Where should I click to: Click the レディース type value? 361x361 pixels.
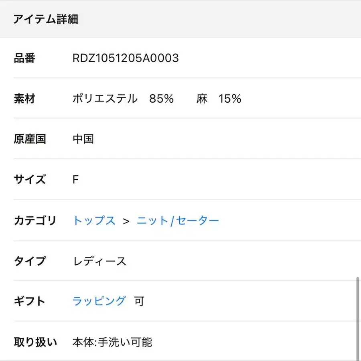pyautogui.click(x=99, y=262)
